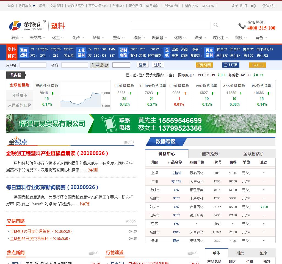The width and height of the screenshot is (282, 264).
Task: Switch to the 塑料指数 tab
Action: 210,154
